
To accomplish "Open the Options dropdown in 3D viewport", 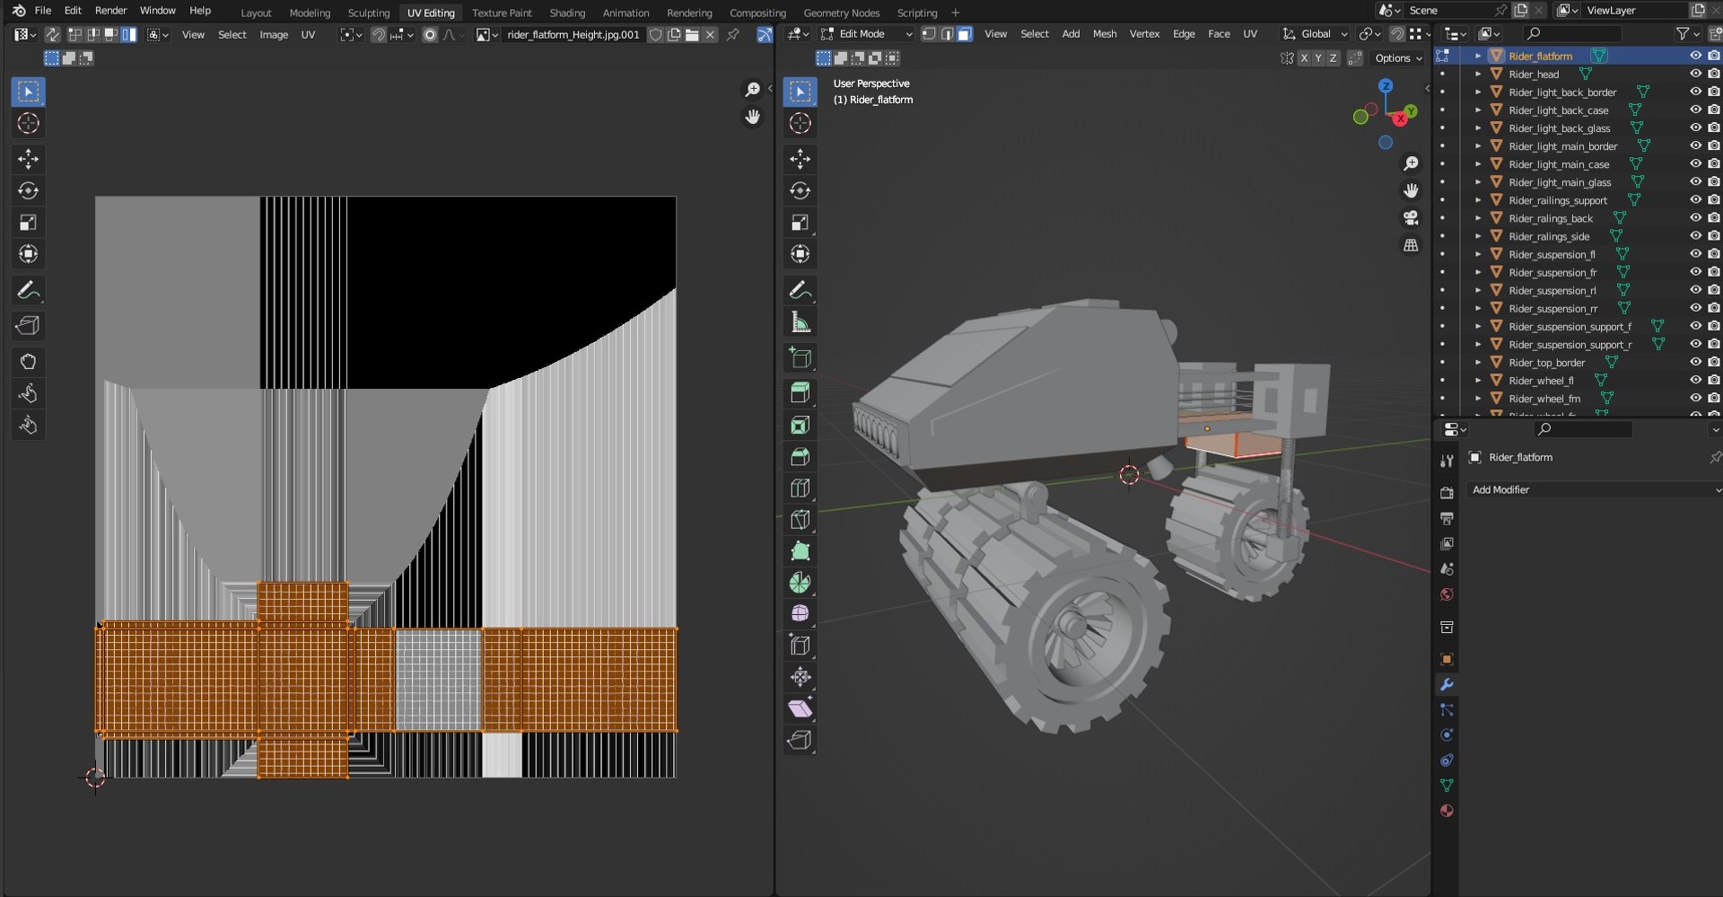I will [1398, 57].
